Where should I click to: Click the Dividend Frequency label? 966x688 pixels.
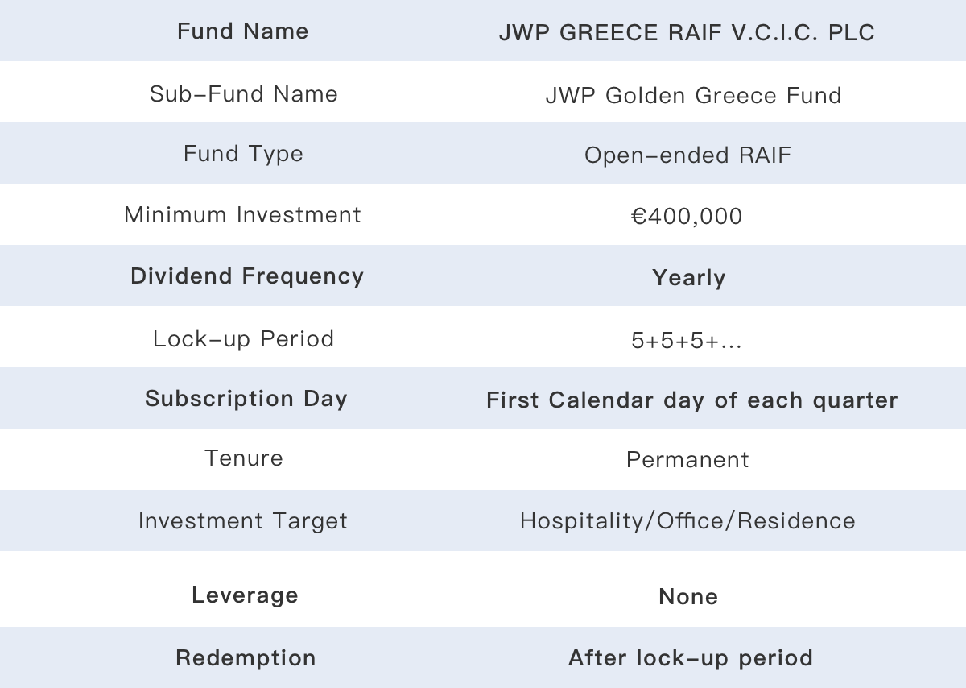pyautogui.click(x=247, y=276)
